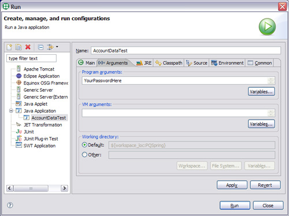This screenshot has width=289, height=216.
Task: Click the Program arguments scroll stepper
Action: 271,81
